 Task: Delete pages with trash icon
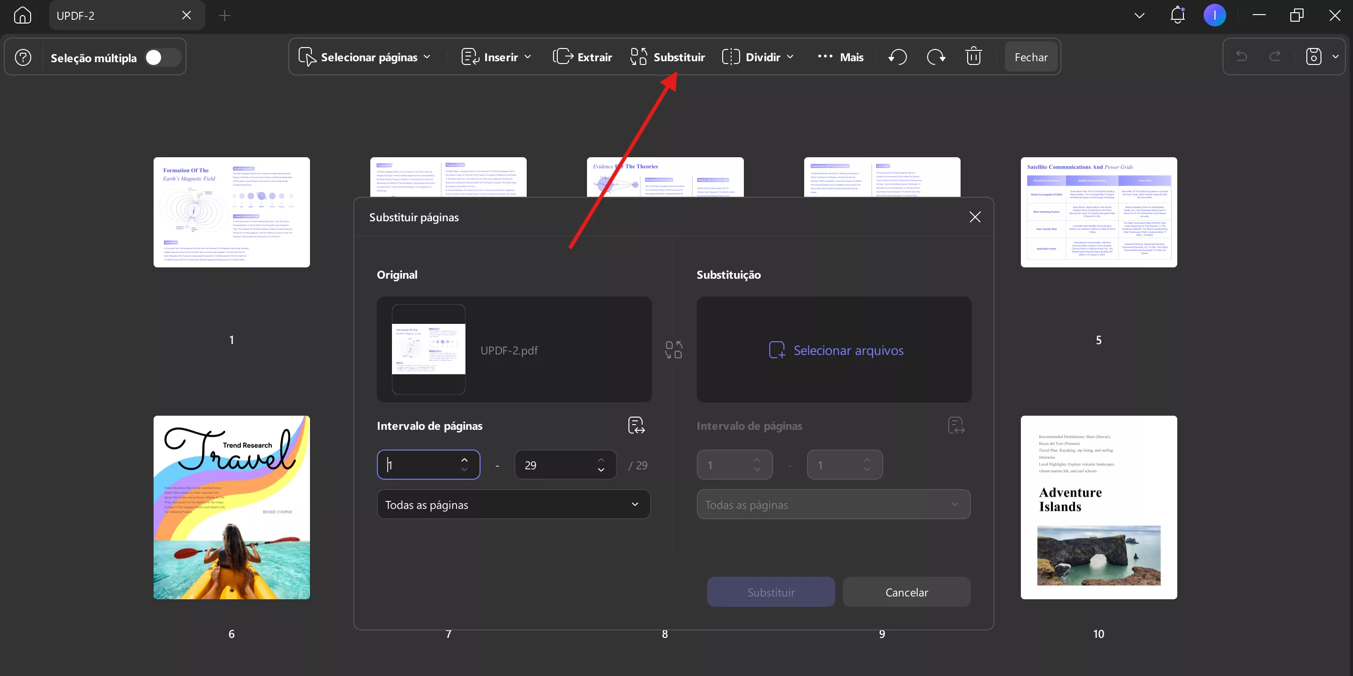point(973,56)
